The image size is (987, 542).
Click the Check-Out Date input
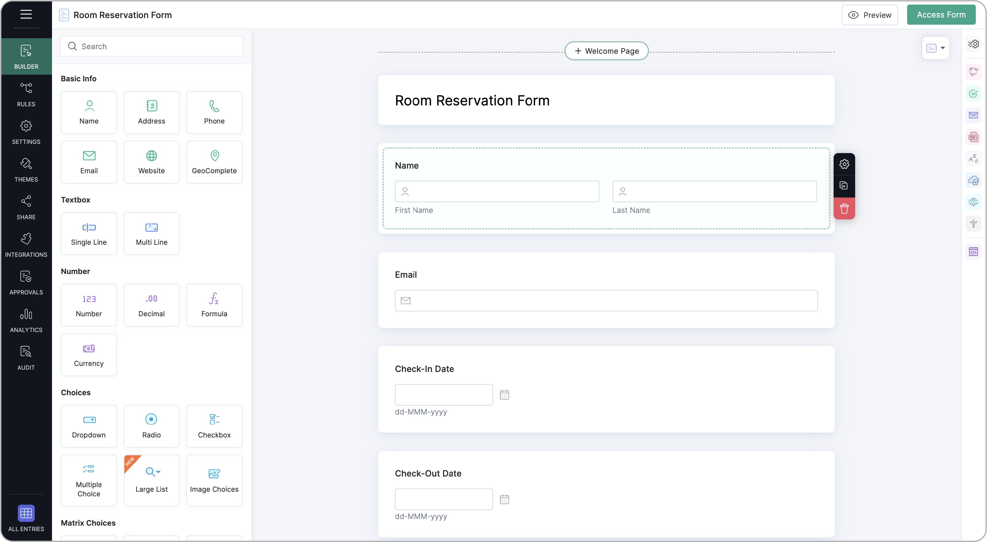point(444,499)
